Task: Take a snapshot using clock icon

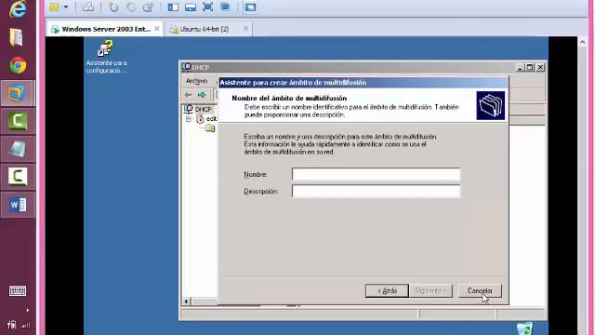Action: tap(113, 7)
